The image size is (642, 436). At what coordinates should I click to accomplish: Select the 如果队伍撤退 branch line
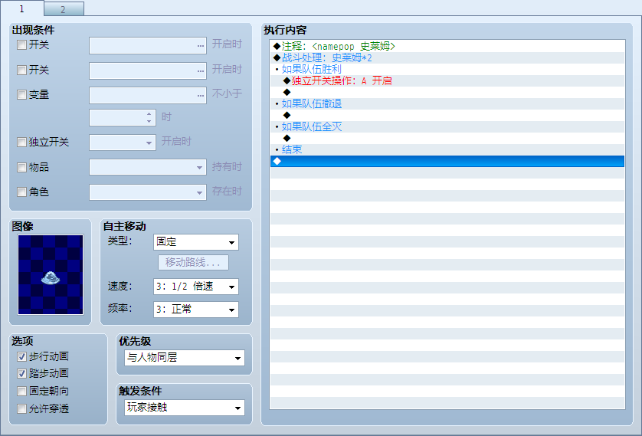(447, 103)
